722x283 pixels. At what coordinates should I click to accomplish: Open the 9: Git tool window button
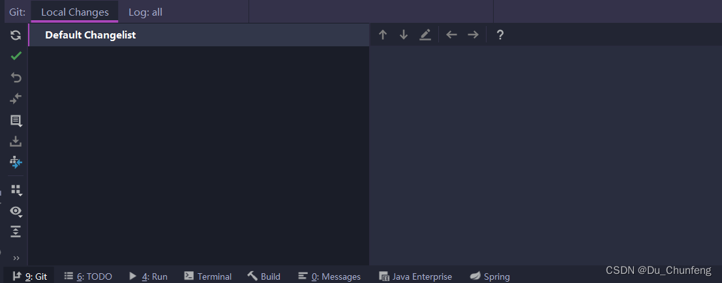pyautogui.click(x=29, y=276)
